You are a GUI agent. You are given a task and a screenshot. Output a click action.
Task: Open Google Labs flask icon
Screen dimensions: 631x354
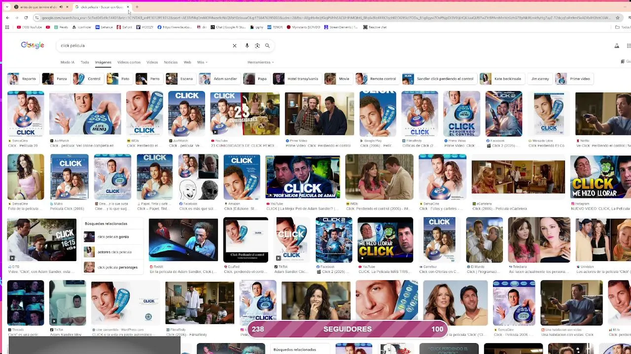pyautogui.click(x=616, y=46)
